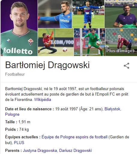Screen dimensions: 137x154
Task: Expand current teams with PLUS link
Action: (19, 143)
